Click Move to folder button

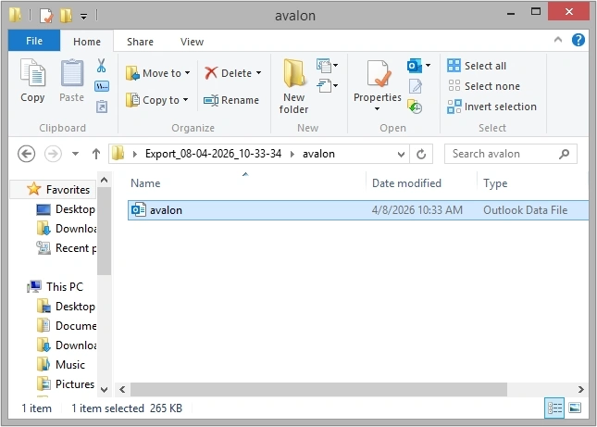point(157,73)
